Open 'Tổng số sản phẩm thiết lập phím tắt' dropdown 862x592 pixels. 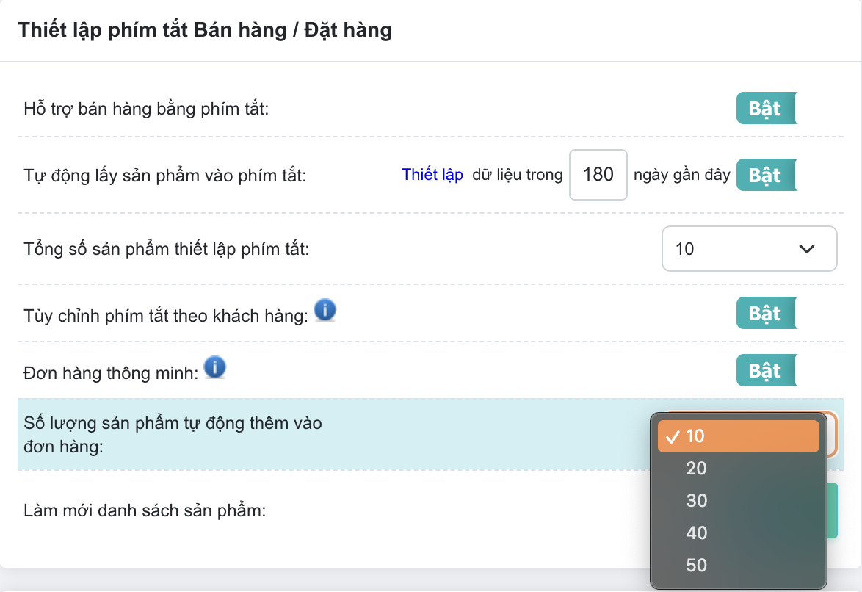[750, 249]
